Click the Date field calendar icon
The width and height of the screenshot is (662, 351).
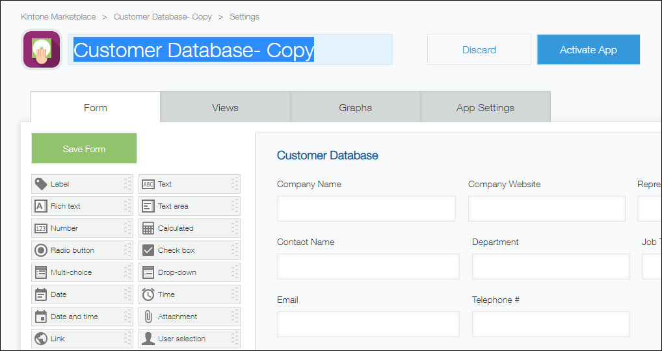(40, 294)
